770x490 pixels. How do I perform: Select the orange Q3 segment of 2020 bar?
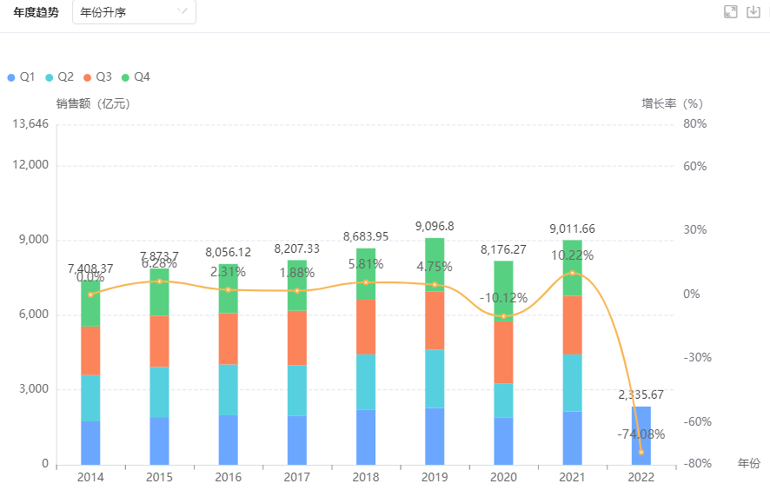[503, 352]
